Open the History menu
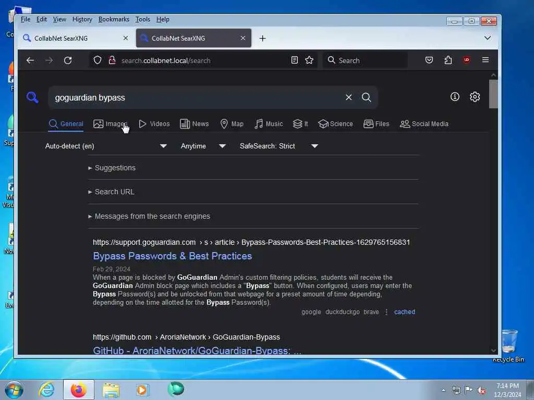Image resolution: width=534 pixels, height=400 pixels. click(x=82, y=19)
